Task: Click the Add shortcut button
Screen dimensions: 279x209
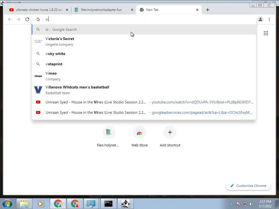Action: point(170,137)
